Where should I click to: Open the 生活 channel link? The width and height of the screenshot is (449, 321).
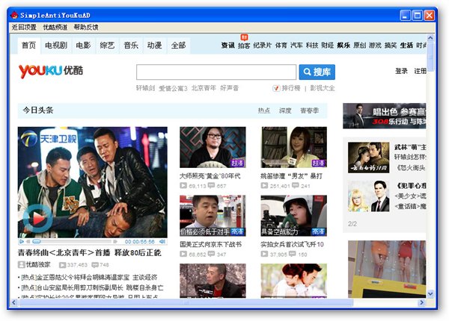click(x=406, y=45)
